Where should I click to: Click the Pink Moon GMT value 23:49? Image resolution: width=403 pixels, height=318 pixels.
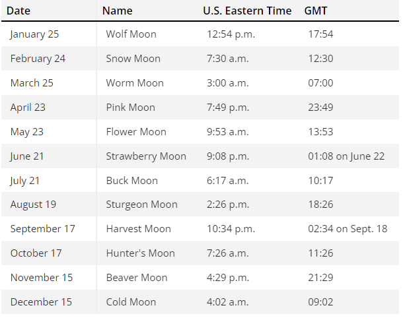coord(320,108)
